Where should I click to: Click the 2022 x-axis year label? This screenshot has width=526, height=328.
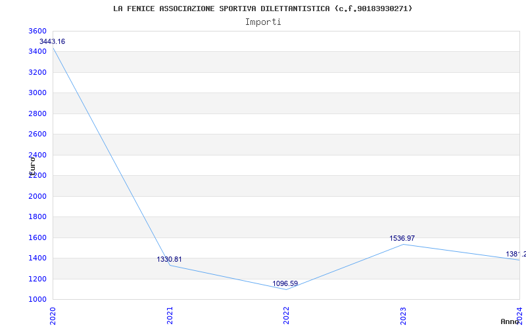pos(286,316)
